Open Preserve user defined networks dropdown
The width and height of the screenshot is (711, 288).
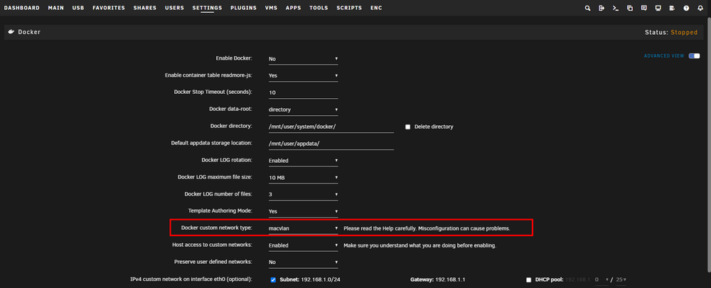tap(303, 262)
